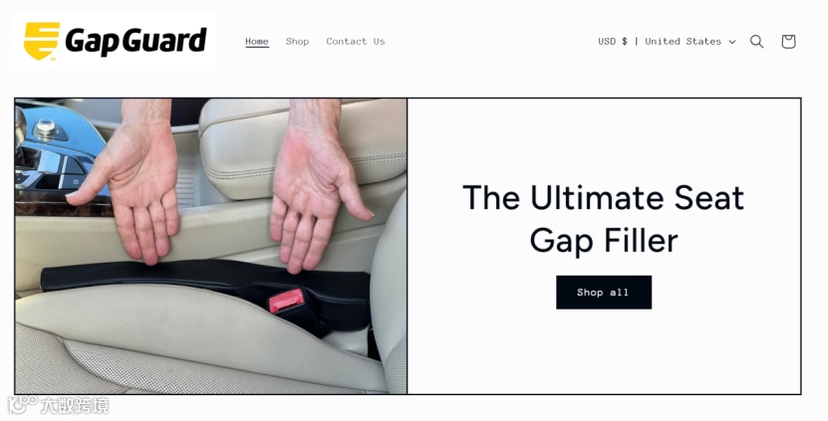The height and width of the screenshot is (421, 828).
Task: Click the car seat hero image
Action: click(211, 246)
